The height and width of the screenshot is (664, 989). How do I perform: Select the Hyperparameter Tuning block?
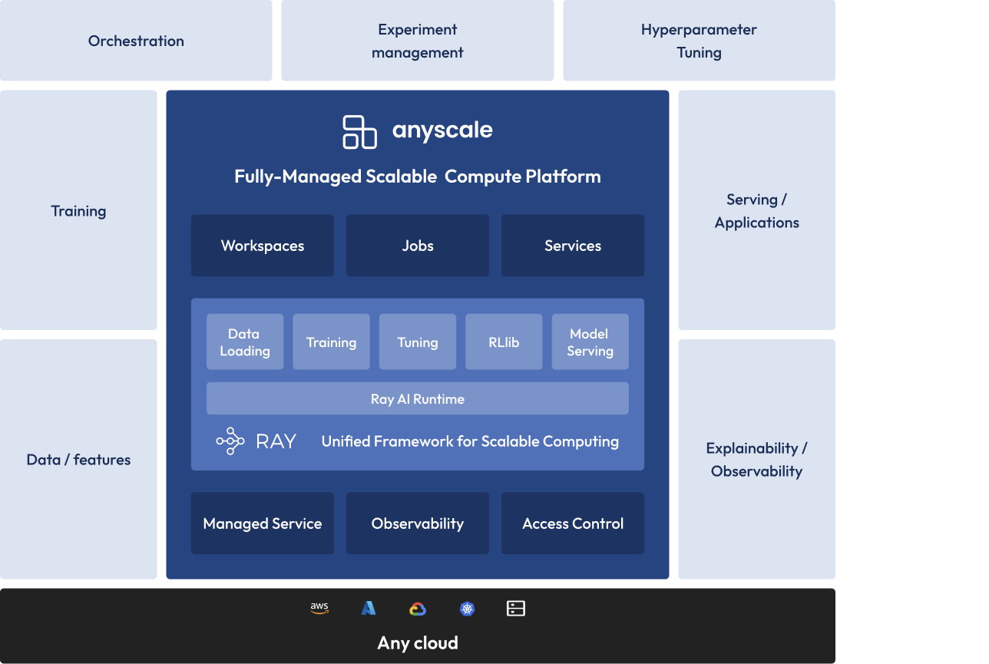point(699,40)
